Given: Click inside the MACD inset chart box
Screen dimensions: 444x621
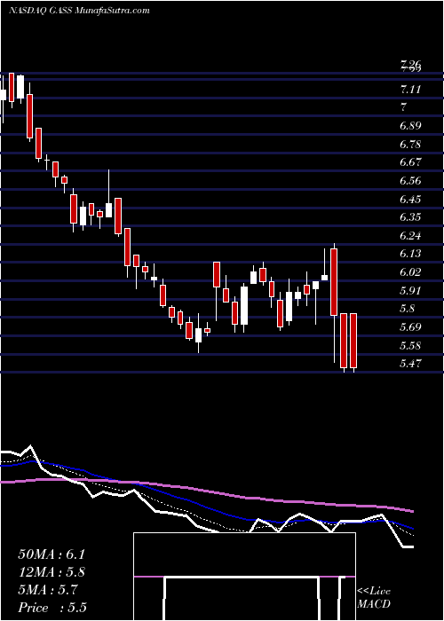Looking at the screenshot, I should tap(244, 577).
